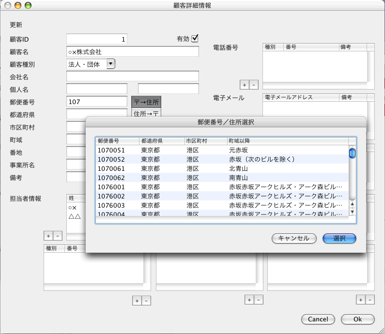Click the blue scrollbar thumb in the address list
This screenshot has height=334, width=385.
pyautogui.click(x=352, y=153)
